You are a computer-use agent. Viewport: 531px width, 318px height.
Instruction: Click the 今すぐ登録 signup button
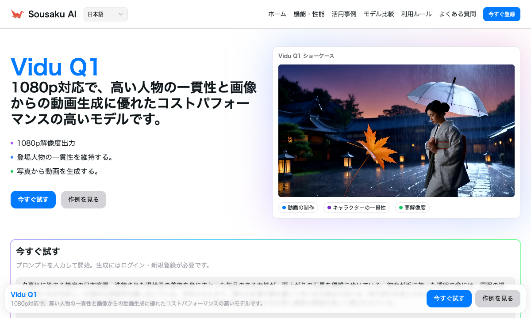click(x=501, y=14)
